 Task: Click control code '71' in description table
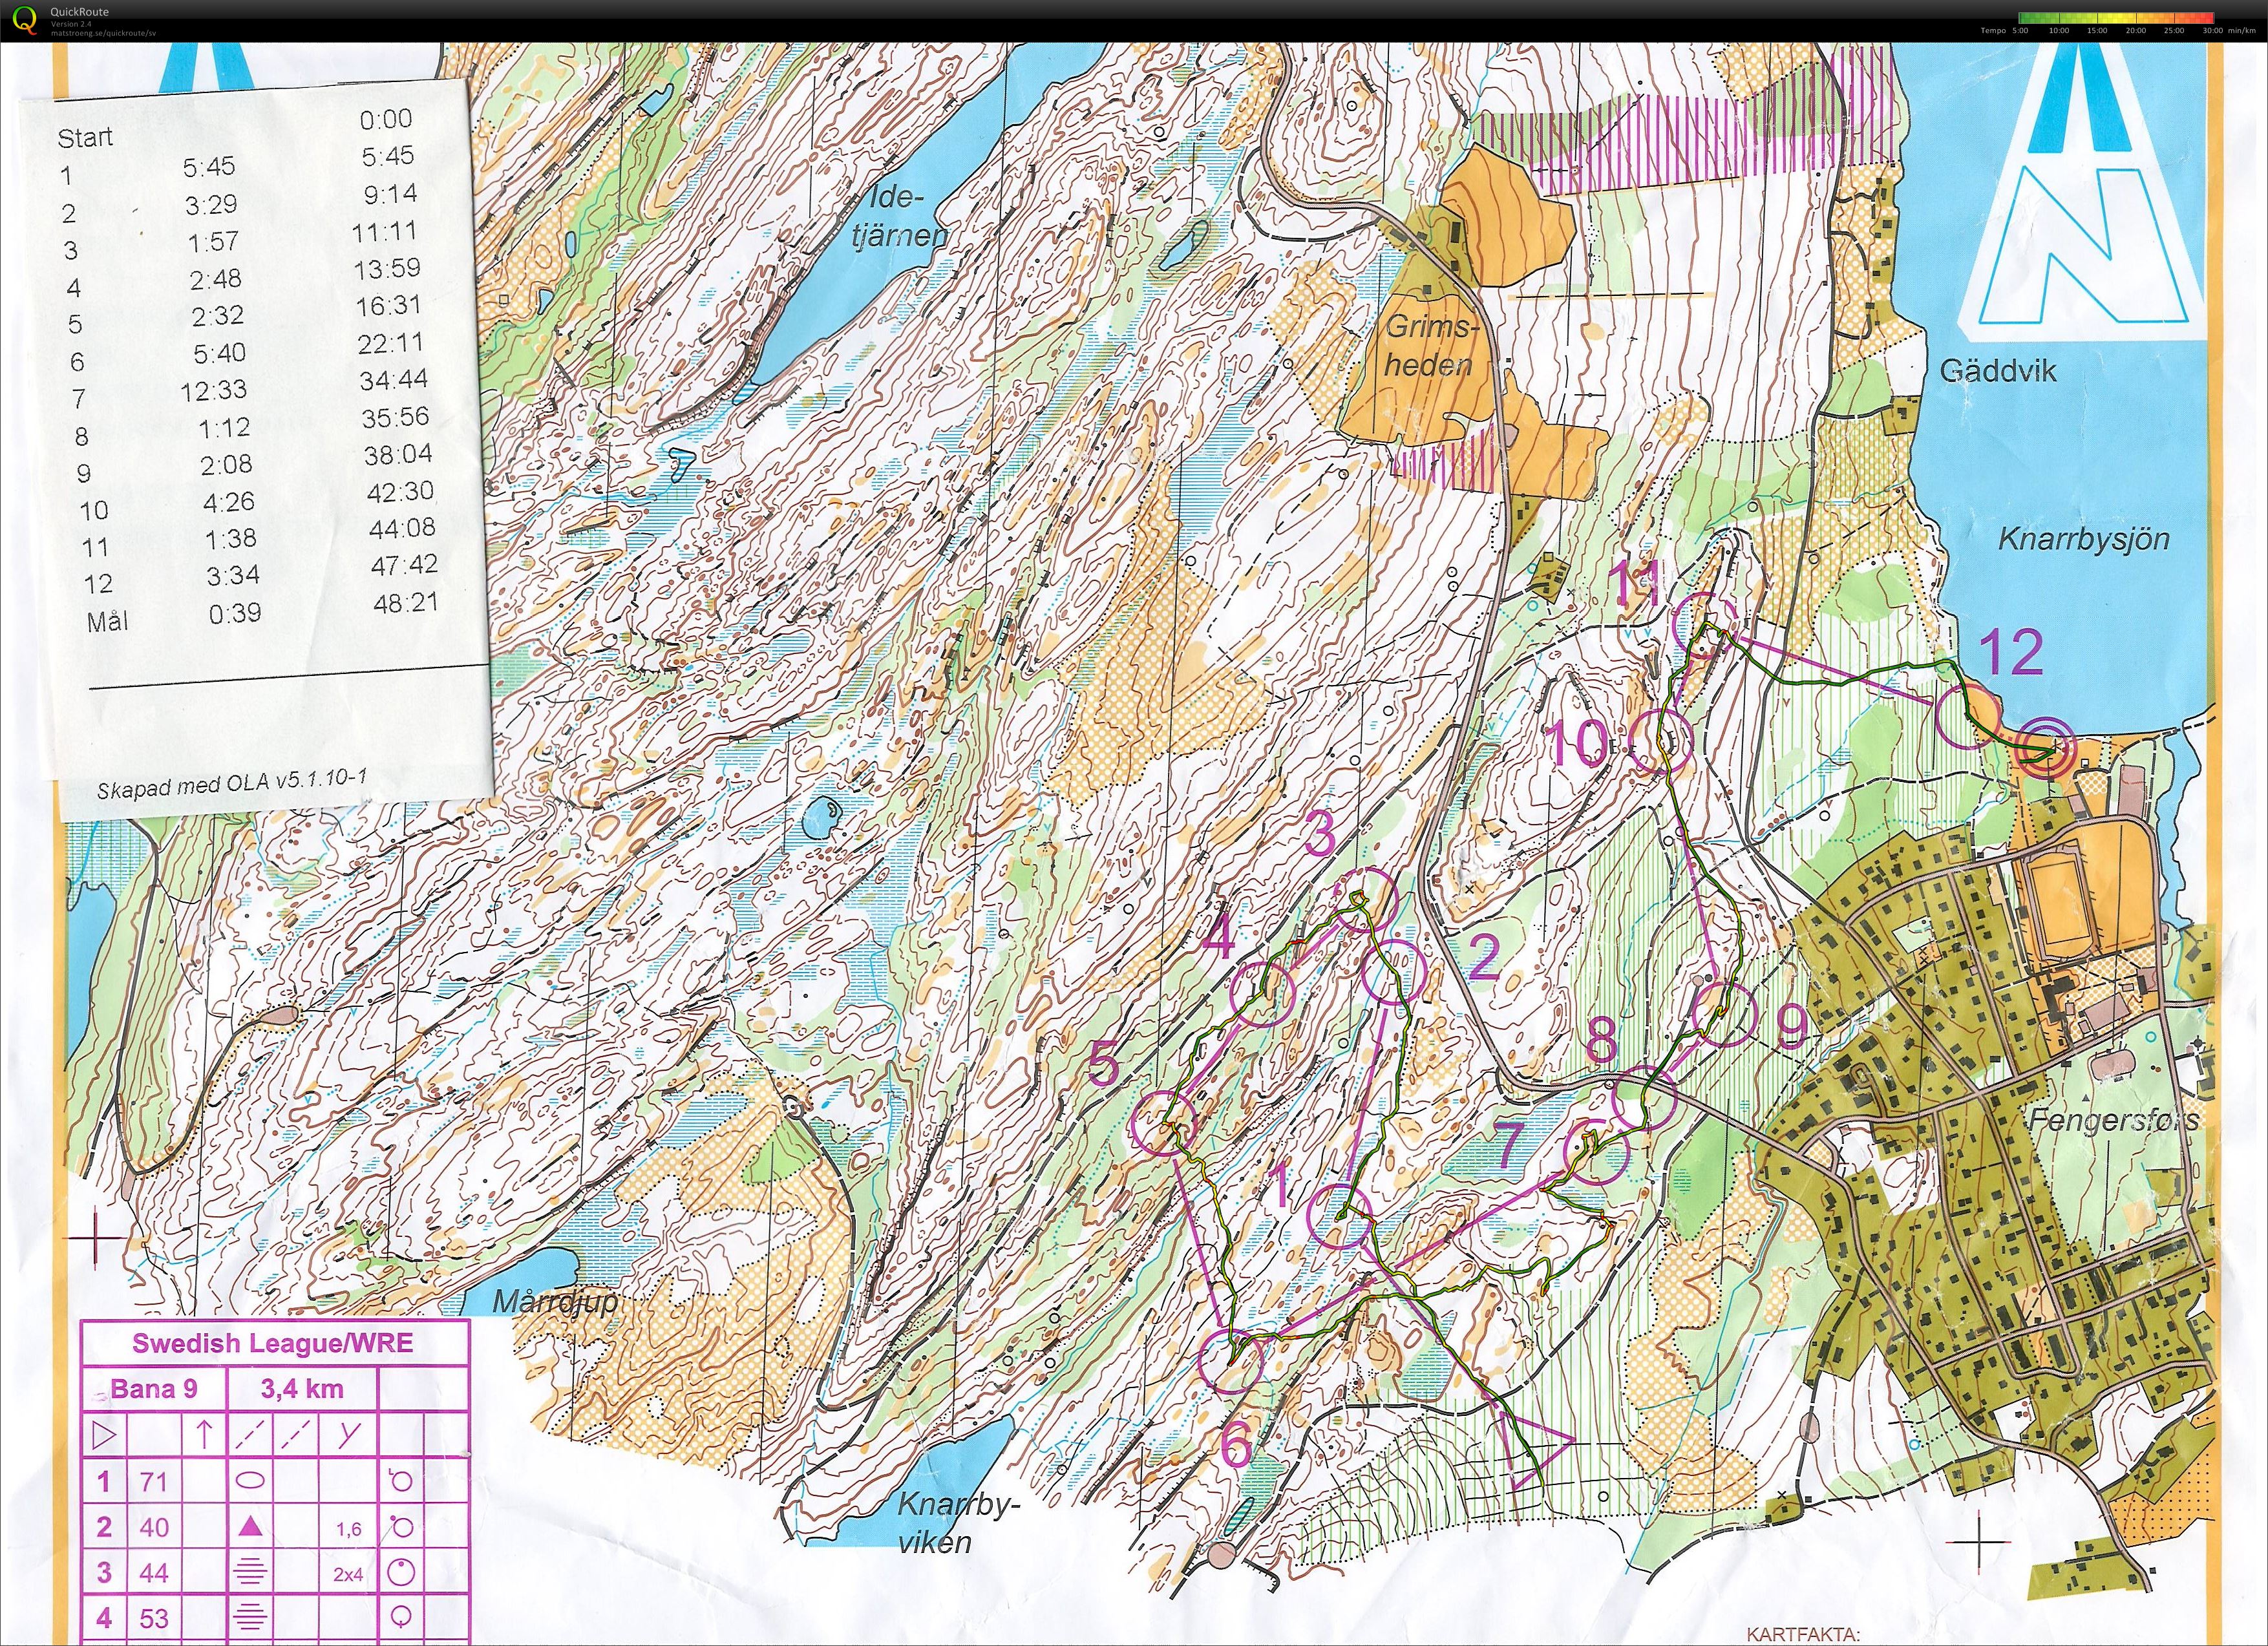pyautogui.click(x=153, y=1481)
